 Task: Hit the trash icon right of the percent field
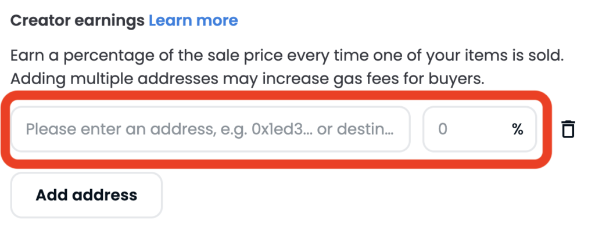pyautogui.click(x=568, y=129)
